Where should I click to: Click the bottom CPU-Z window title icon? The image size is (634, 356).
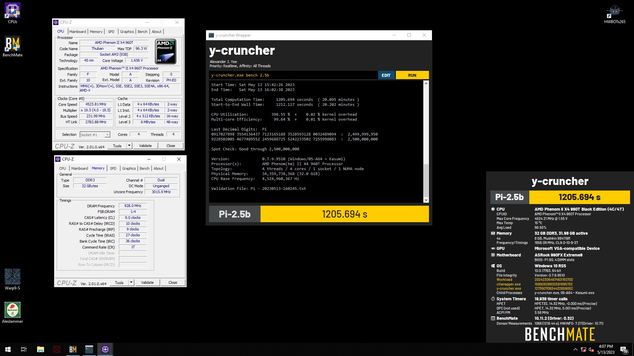(x=58, y=159)
